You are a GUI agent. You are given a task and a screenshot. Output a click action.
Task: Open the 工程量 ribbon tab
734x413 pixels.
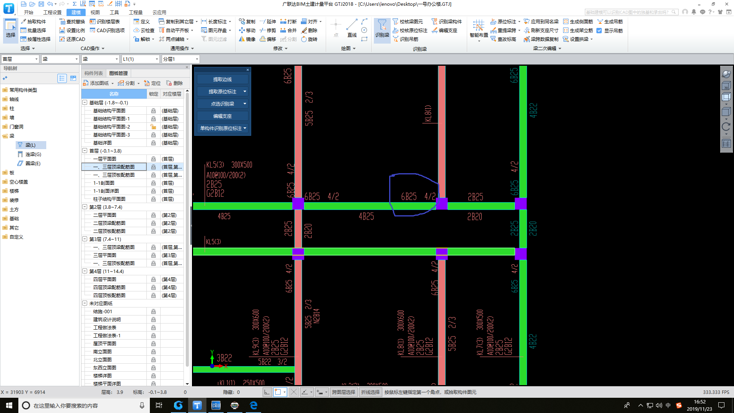(135, 12)
